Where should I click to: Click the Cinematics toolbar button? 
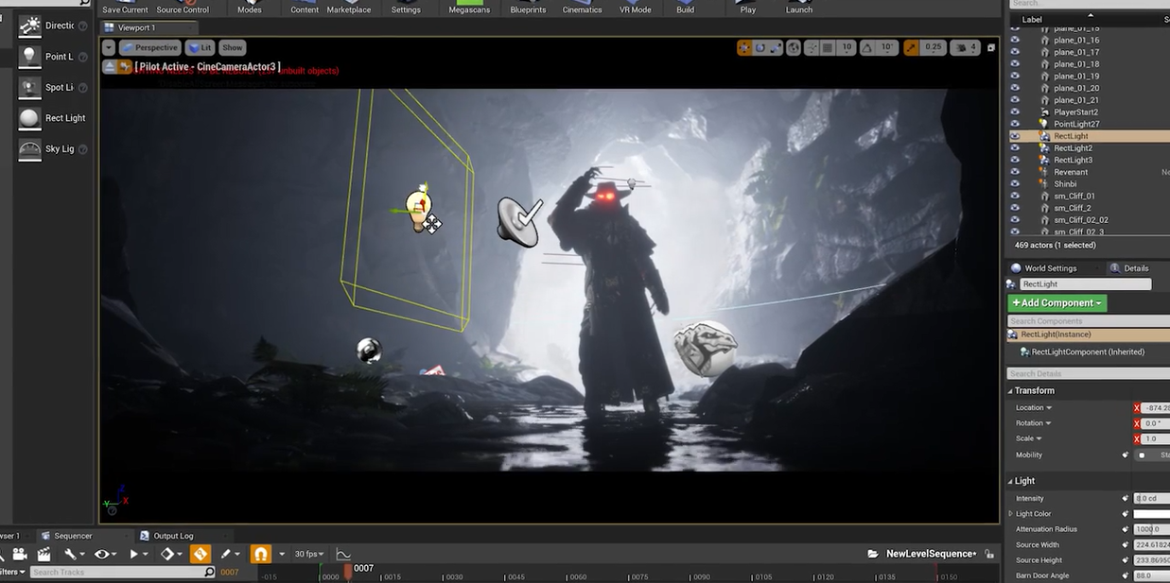[582, 8]
